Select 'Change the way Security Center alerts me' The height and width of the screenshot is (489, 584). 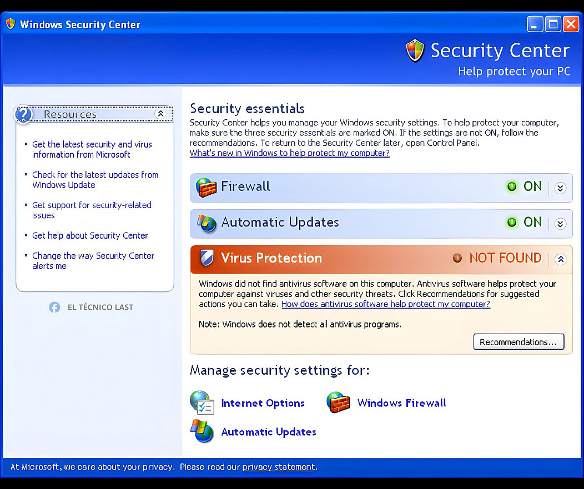pyautogui.click(x=93, y=261)
